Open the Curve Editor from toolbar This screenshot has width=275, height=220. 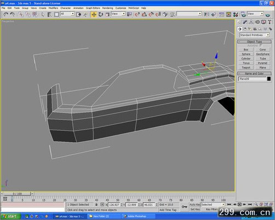coord(221,14)
